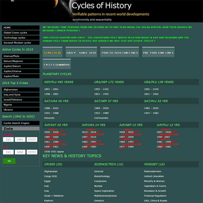Open Nuclear topic
The width and height of the screenshot is (203, 203).
tap(98, 186)
